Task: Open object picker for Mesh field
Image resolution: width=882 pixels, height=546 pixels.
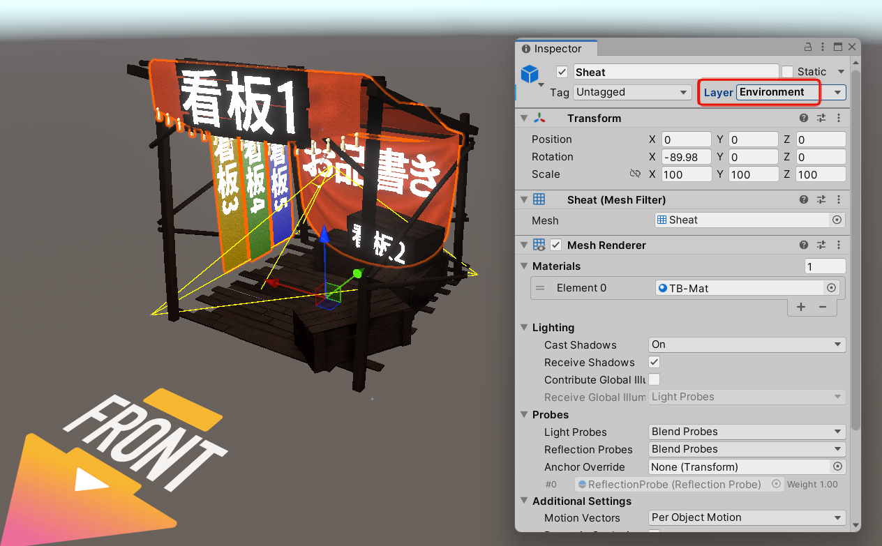Action: pyautogui.click(x=837, y=220)
